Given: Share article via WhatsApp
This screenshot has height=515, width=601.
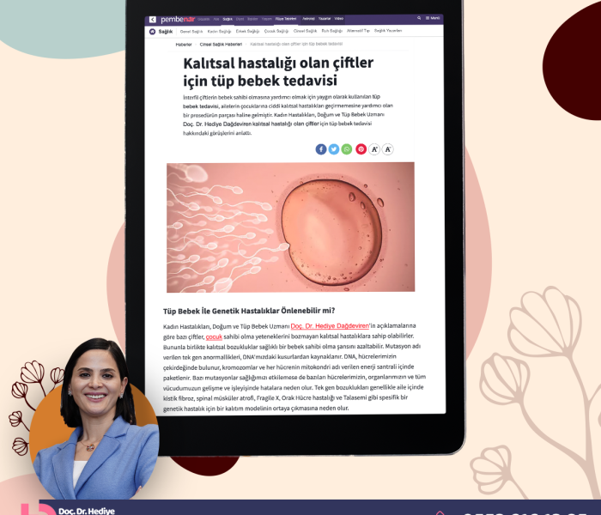Looking at the screenshot, I should 347,148.
